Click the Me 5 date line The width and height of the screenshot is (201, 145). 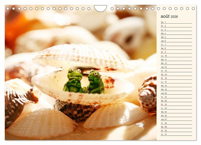[x=176, y=37]
